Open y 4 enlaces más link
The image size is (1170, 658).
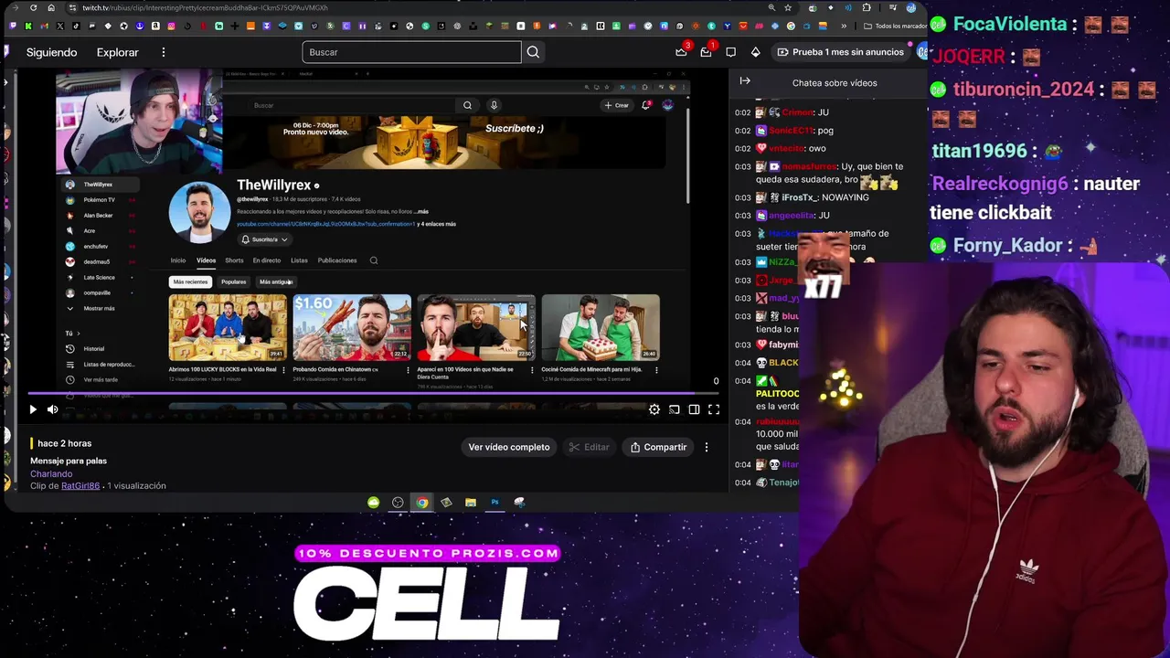click(437, 224)
